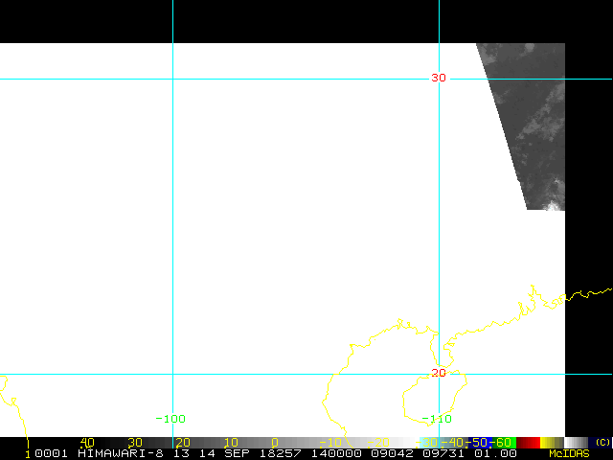Click the 40 mark on temperature scale
This screenshot has width=613, height=460.
tap(87, 443)
